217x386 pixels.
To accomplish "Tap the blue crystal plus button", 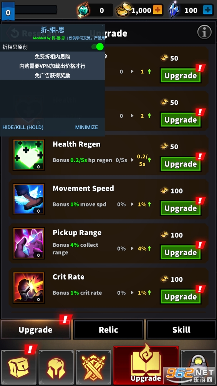I will 208,10.
